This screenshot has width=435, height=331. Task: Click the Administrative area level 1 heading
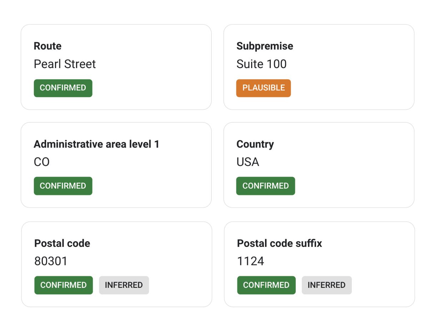click(x=96, y=144)
